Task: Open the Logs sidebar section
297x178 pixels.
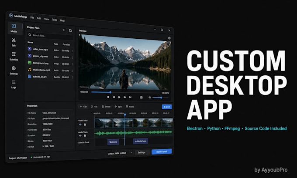Action: 14,84
